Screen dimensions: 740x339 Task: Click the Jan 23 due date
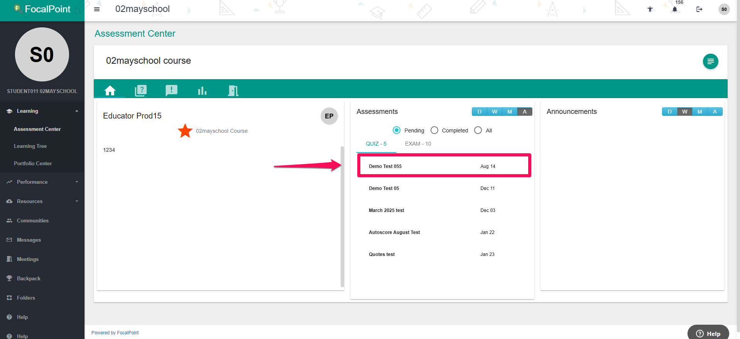click(x=487, y=254)
